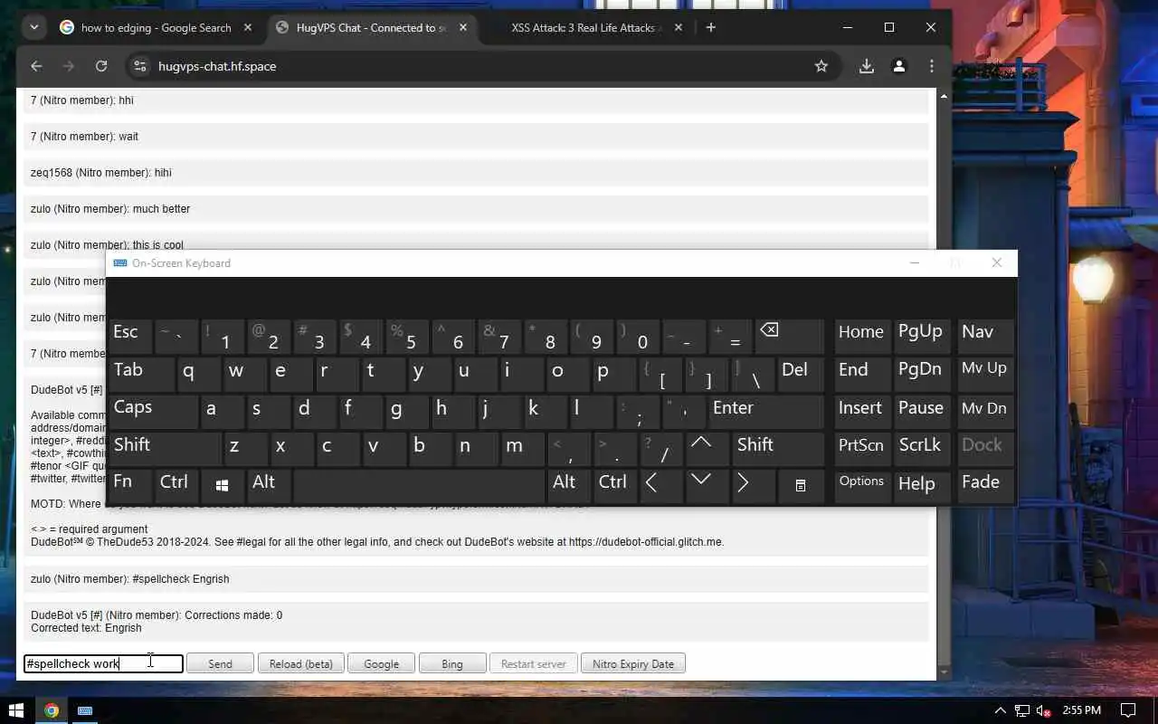Switch to the 'how to edging' Google Search tab
This screenshot has width=1158, height=724.
click(157, 28)
